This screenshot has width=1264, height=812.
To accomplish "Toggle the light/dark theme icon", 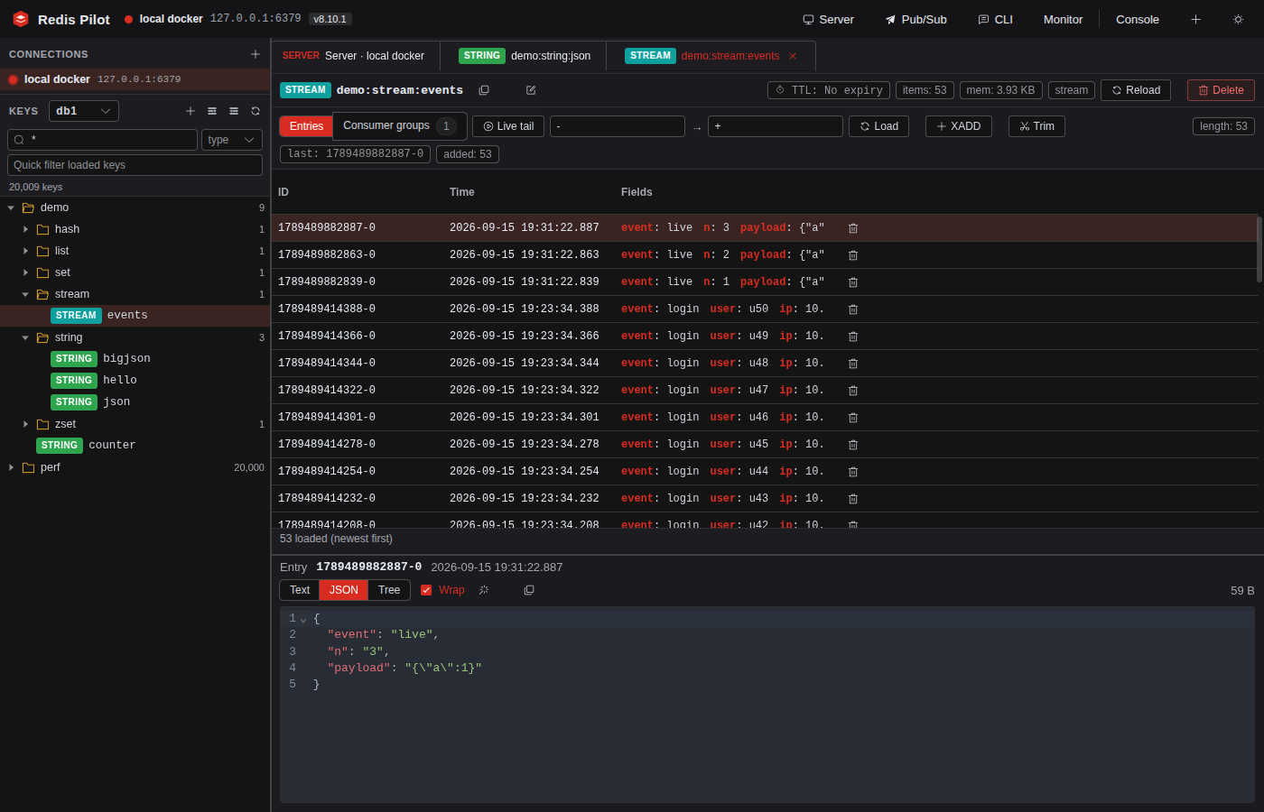I will (x=1238, y=19).
